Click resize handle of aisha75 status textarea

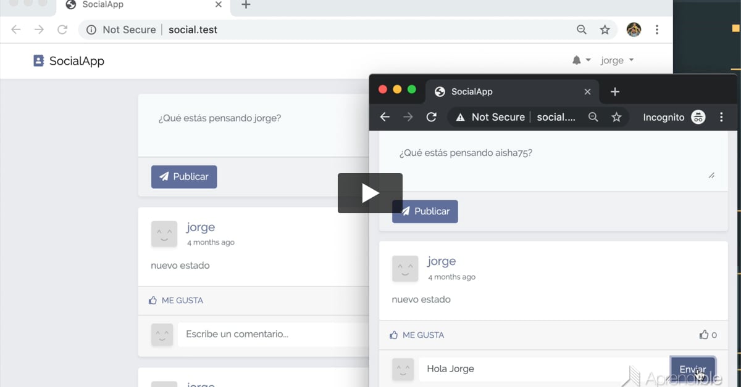pos(711,176)
